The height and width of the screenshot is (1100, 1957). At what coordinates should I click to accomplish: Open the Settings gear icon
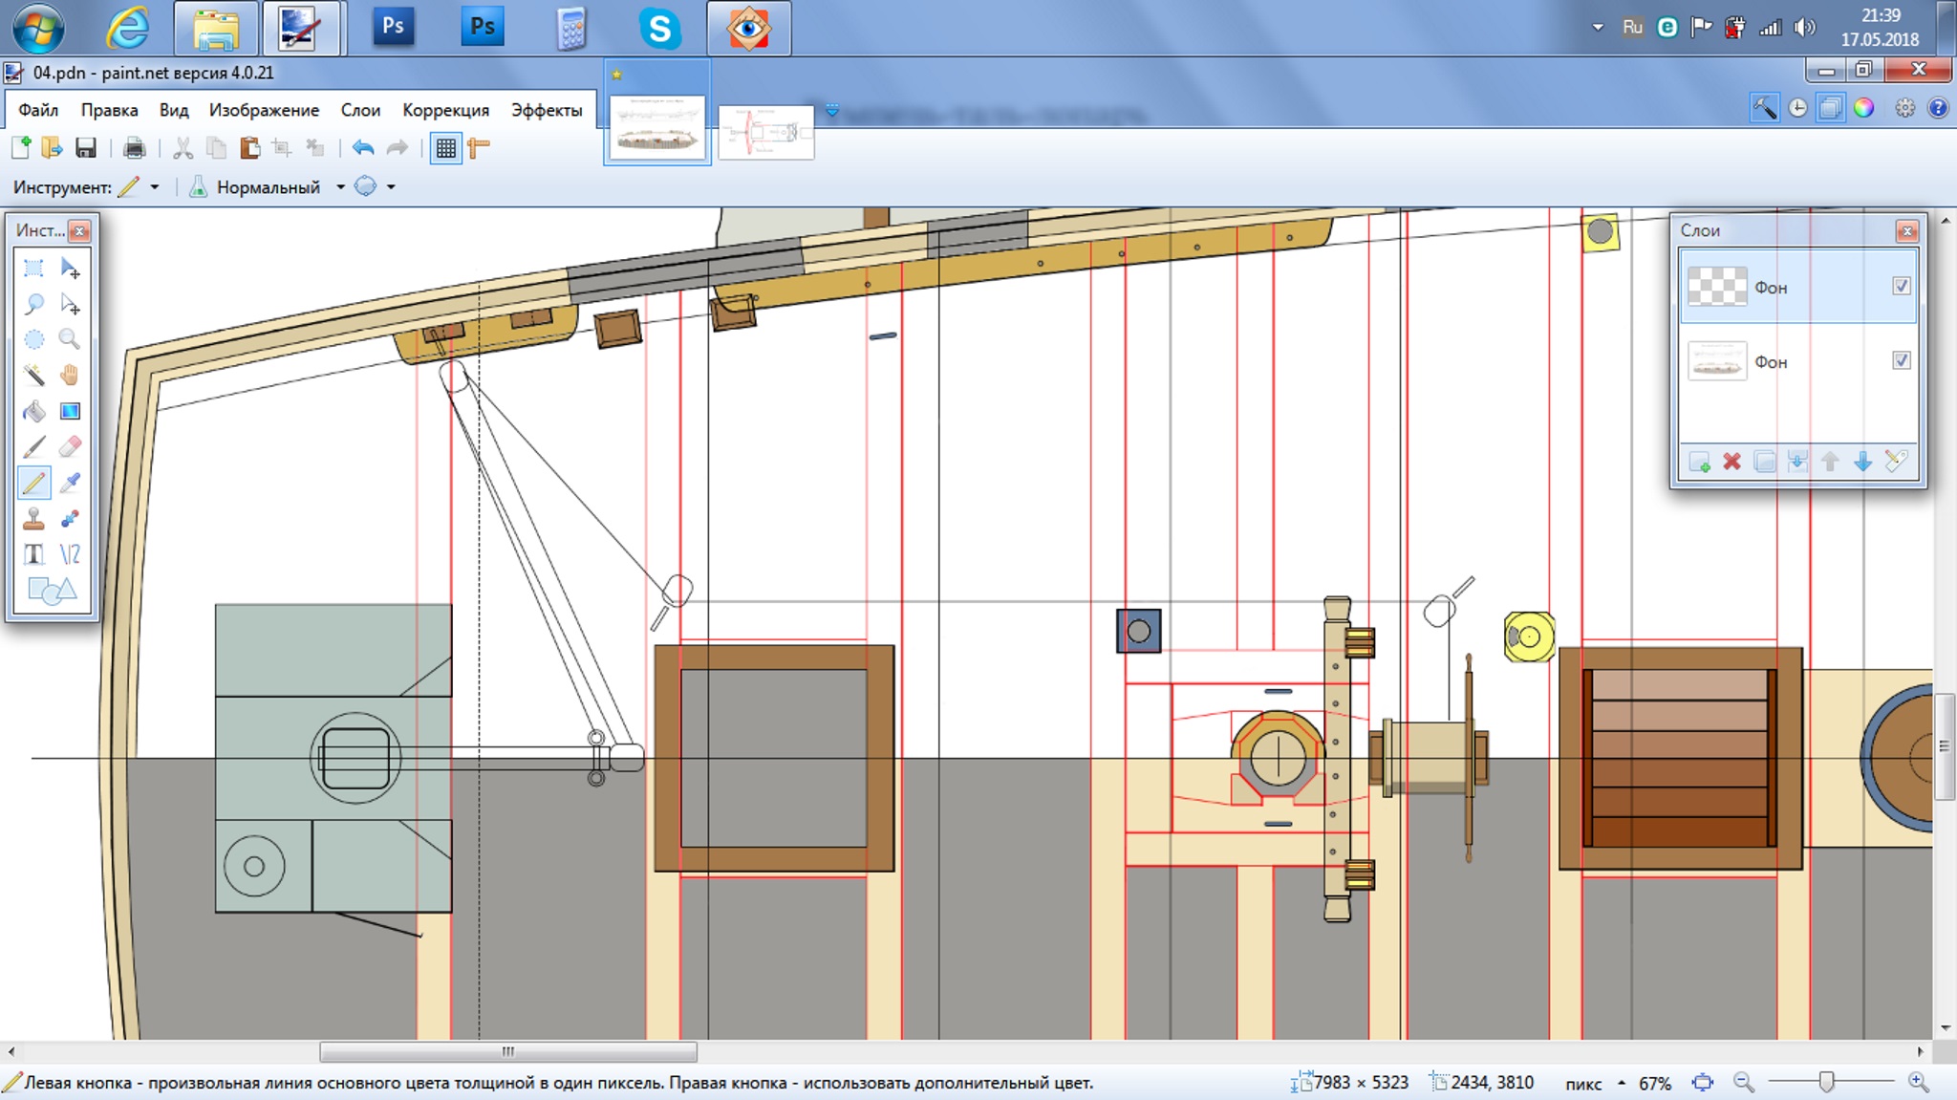[x=1905, y=108]
